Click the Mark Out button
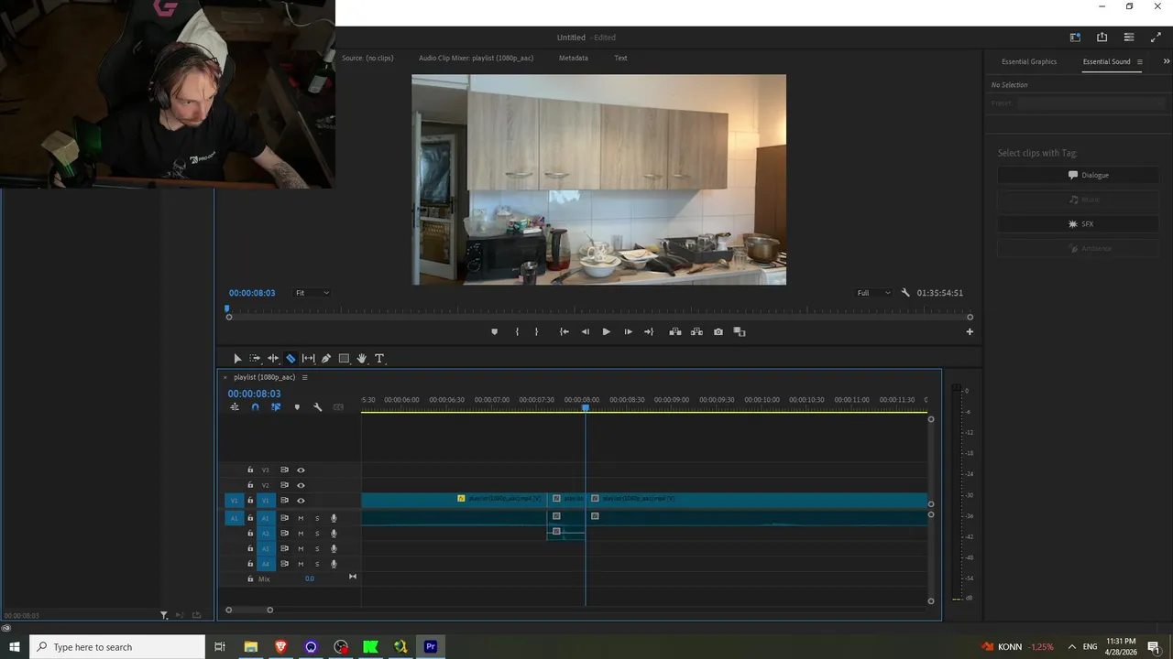 point(537,332)
